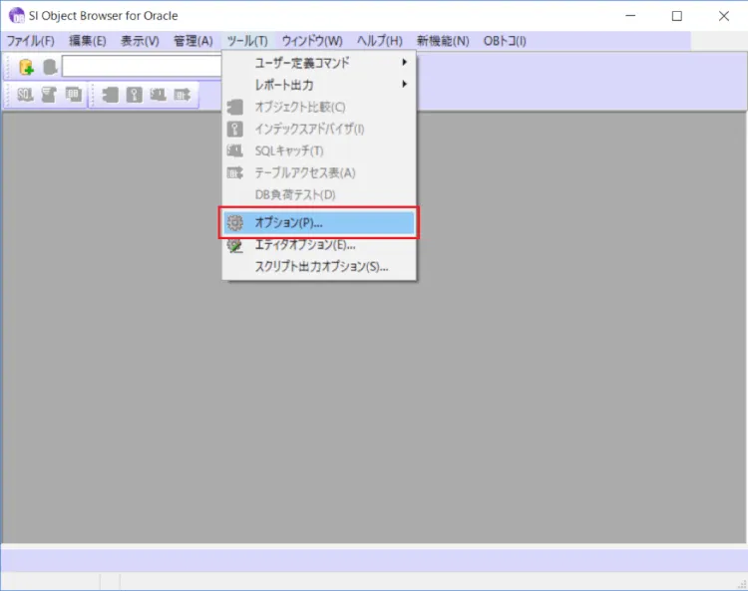The width and height of the screenshot is (748, 591).
Task: Click the SQL catch toolbar icon
Action: [x=158, y=95]
